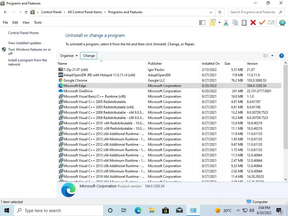Select the AdoptOpenJDK JRE entry icon
The width and height of the screenshot is (288, 216).
[x=61, y=75]
